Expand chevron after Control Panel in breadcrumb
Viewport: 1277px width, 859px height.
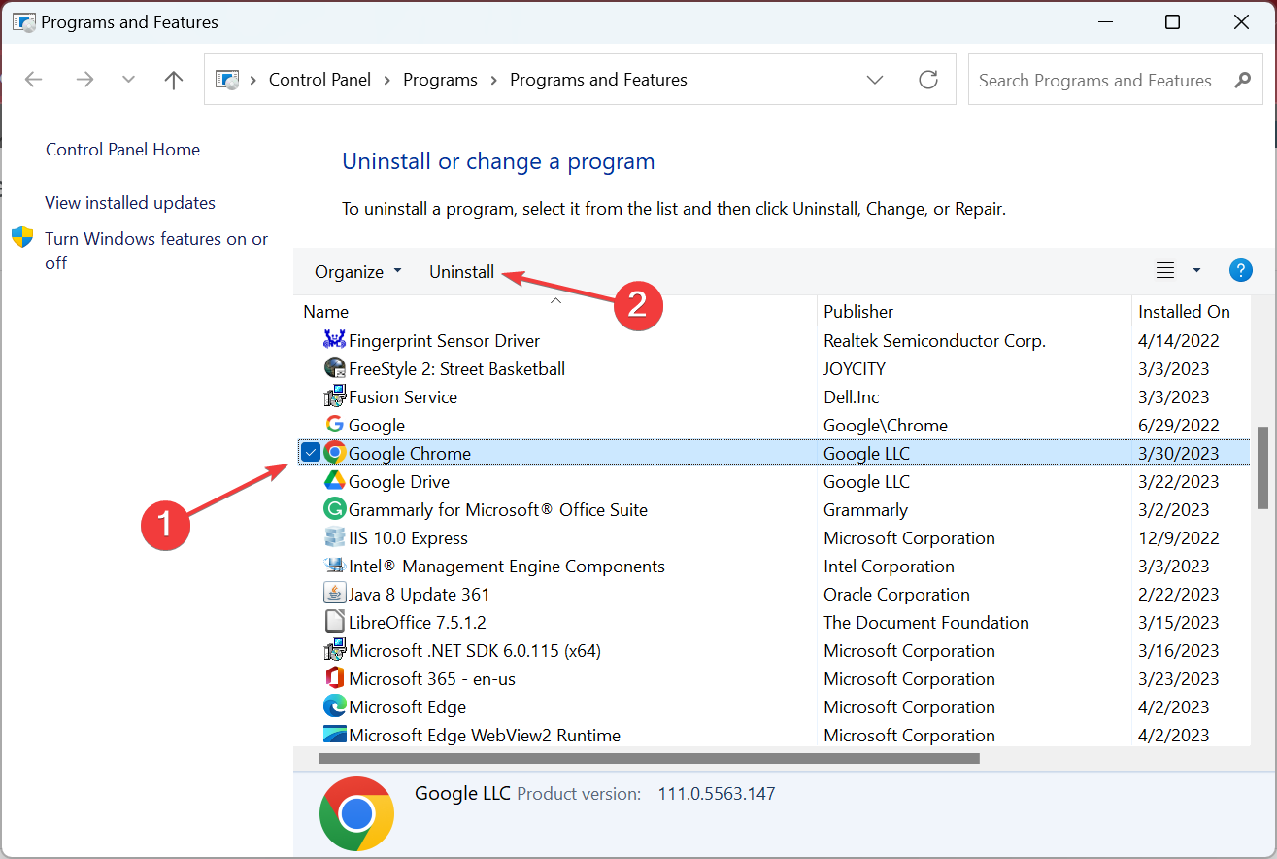[387, 80]
